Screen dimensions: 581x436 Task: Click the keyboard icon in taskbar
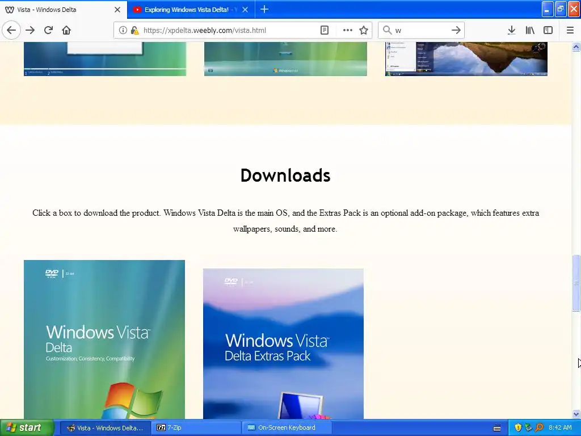click(x=497, y=428)
